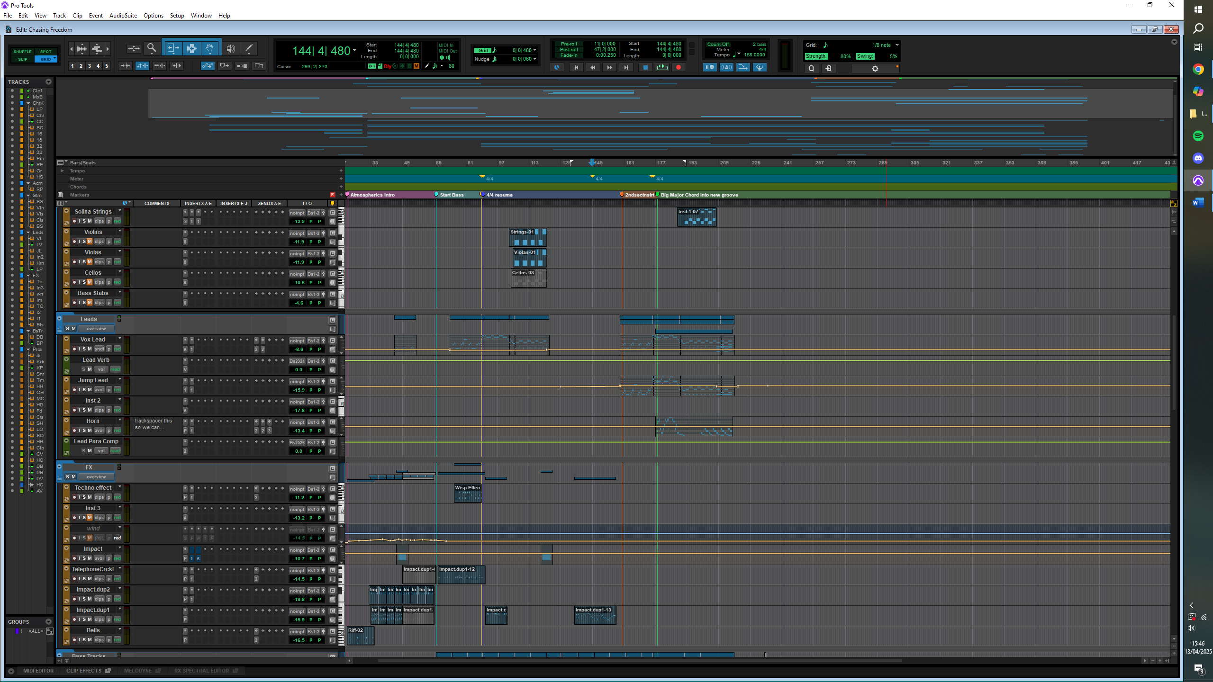
Task: Click Solina Strings noinpt input selector
Action: [297, 213]
